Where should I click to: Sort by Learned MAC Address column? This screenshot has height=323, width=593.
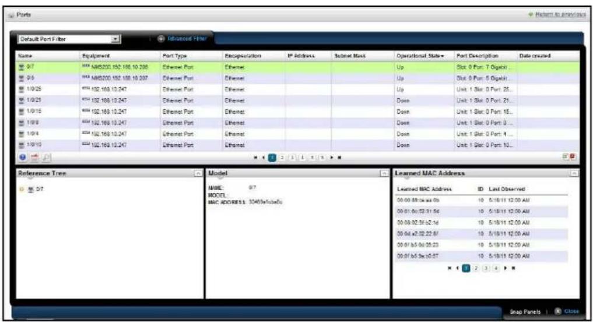coord(424,189)
